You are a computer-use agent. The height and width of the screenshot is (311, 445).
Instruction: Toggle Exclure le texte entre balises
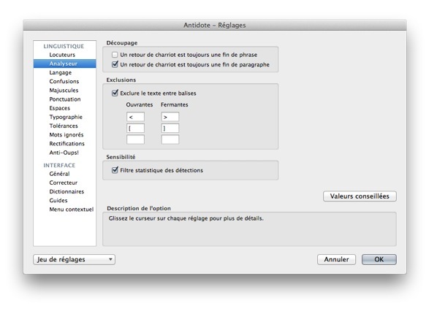(x=115, y=93)
